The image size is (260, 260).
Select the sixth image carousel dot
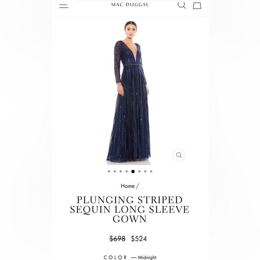[x=139, y=171]
